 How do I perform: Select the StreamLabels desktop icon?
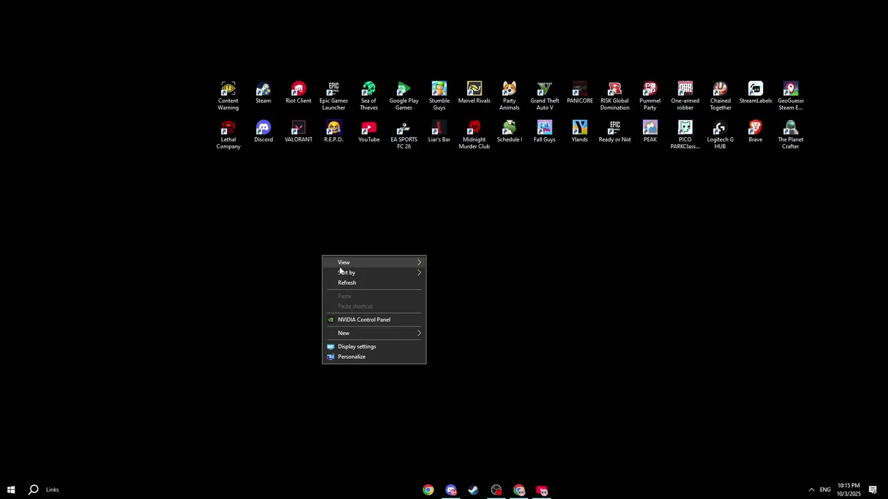pos(755,93)
